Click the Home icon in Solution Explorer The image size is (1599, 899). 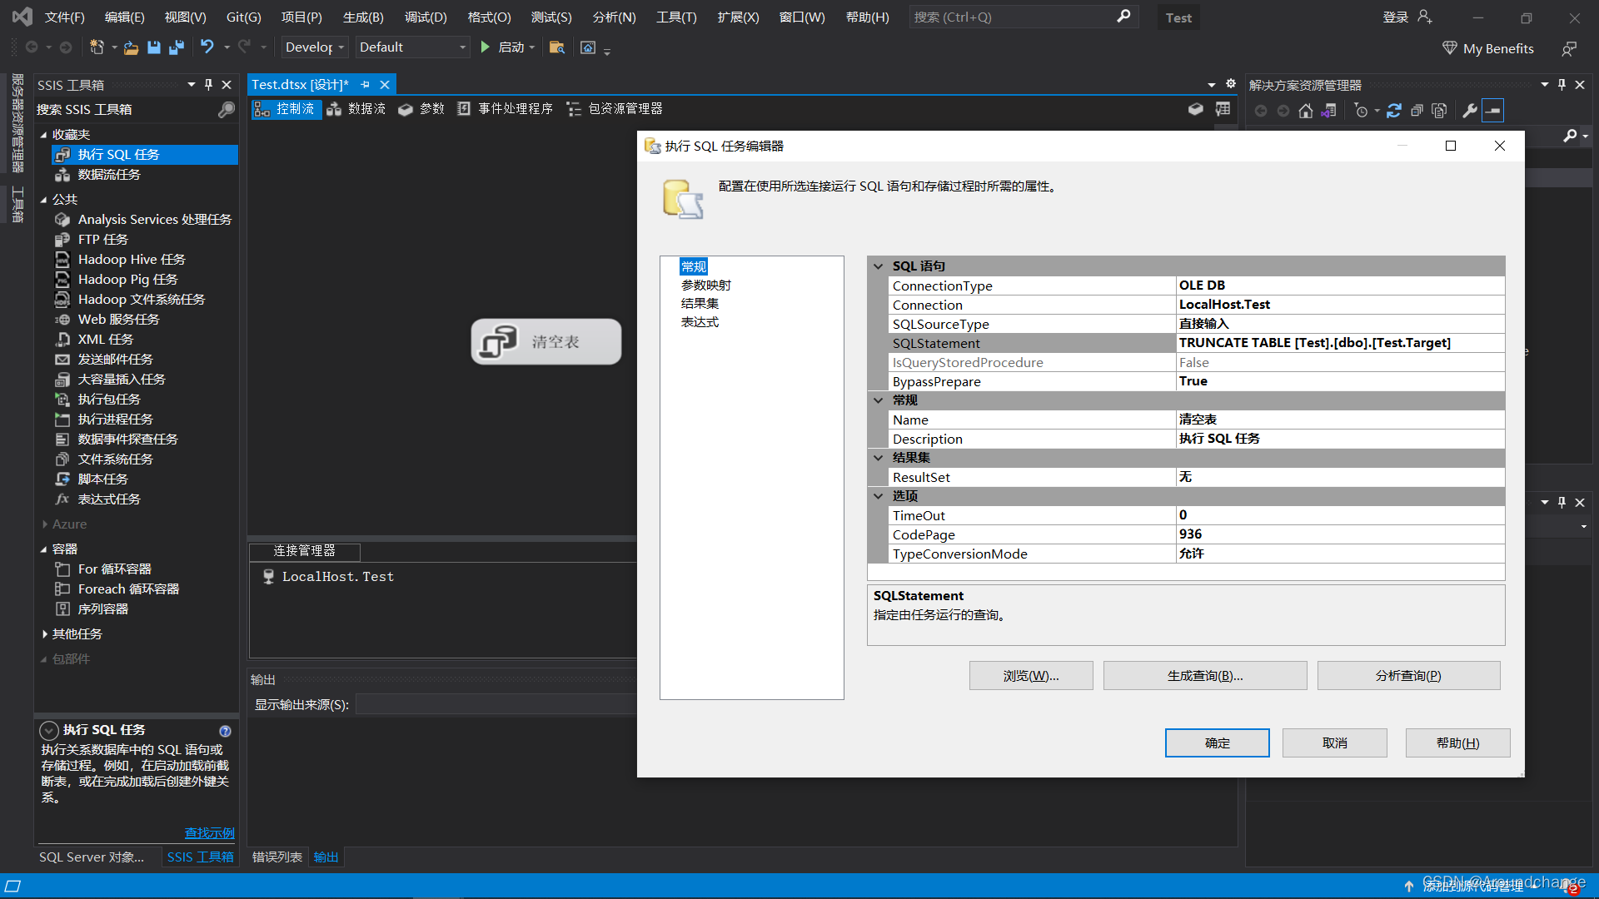coord(1306,111)
